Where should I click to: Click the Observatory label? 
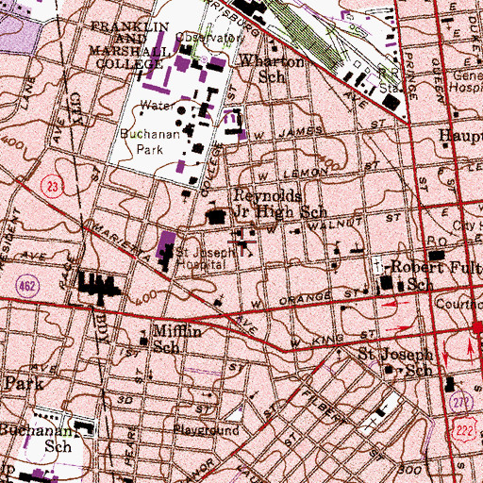(x=210, y=38)
